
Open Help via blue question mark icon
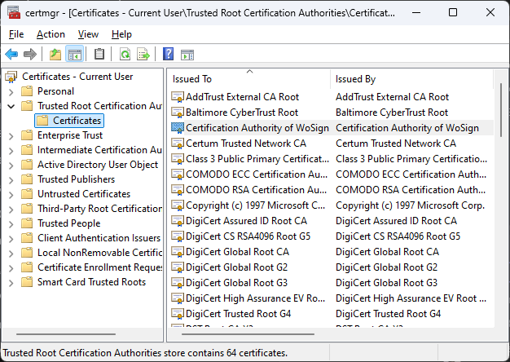[x=168, y=55]
